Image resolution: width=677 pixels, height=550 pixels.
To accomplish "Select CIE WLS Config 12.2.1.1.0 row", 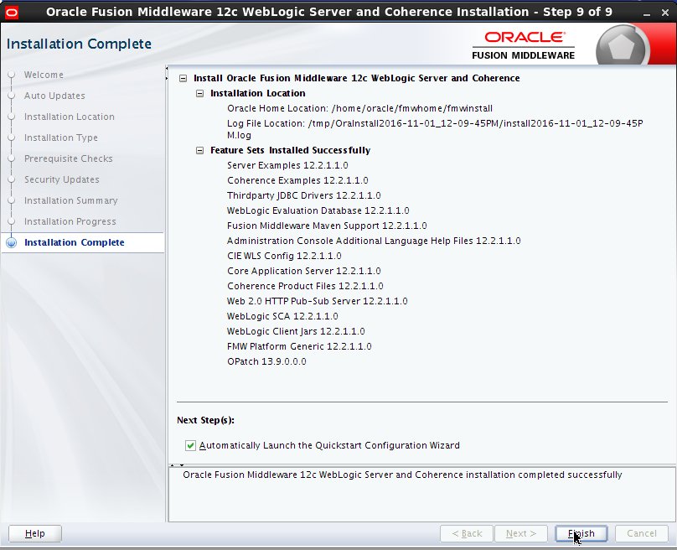I will click(x=284, y=257).
